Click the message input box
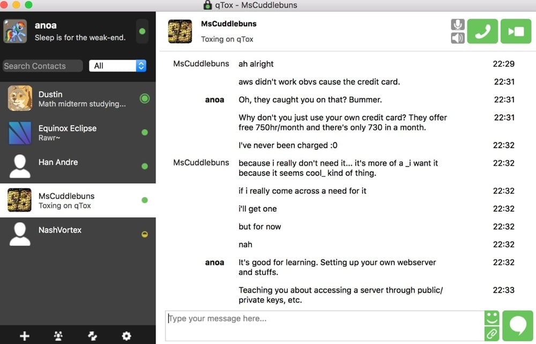Screen dimensions: 536x344 324,326
